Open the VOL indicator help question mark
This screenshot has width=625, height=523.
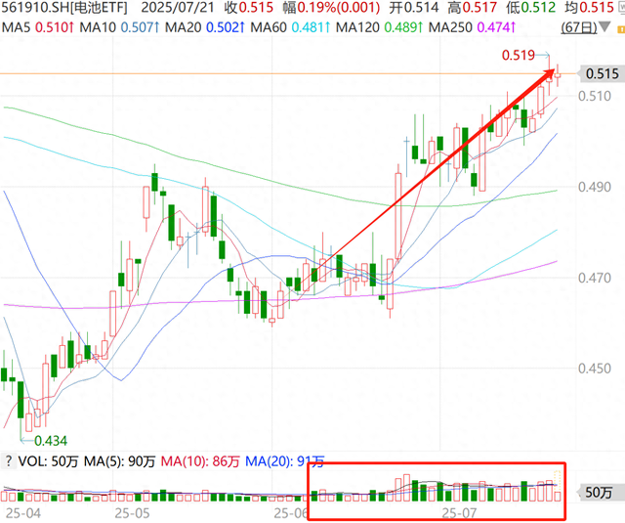click(8, 461)
